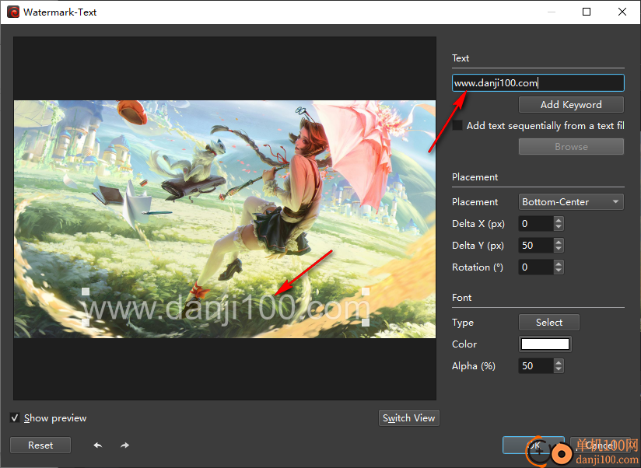Click the Add Keyword button
The height and width of the screenshot is (468, 641).
(571, 104)
